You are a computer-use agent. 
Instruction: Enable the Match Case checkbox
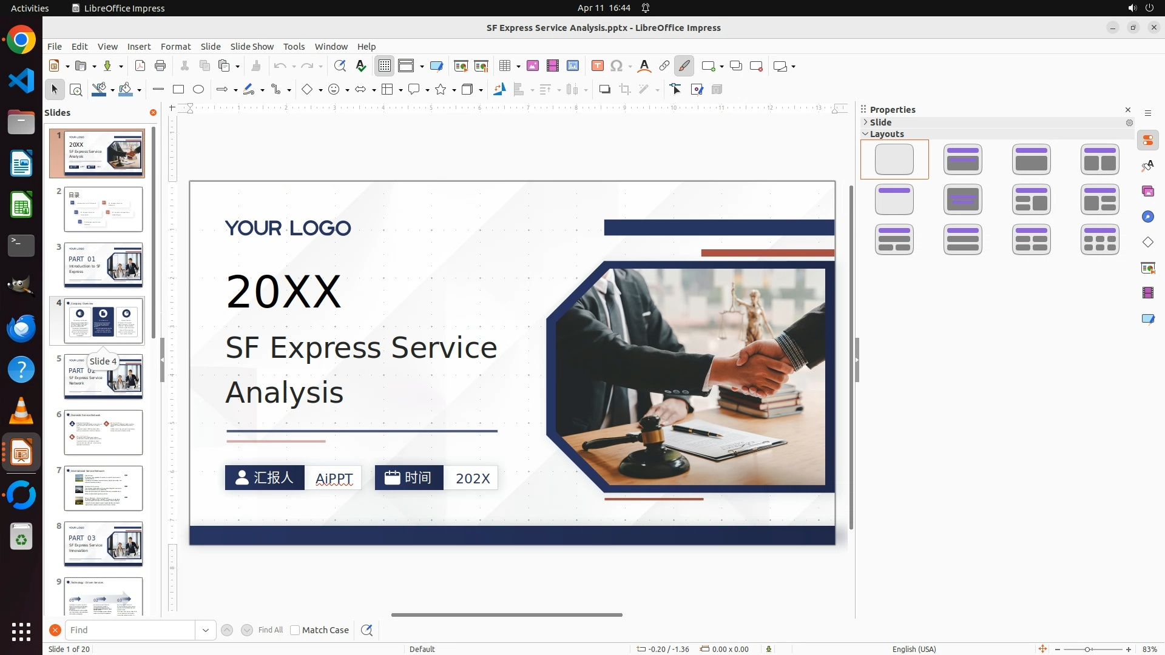point(295,630)
